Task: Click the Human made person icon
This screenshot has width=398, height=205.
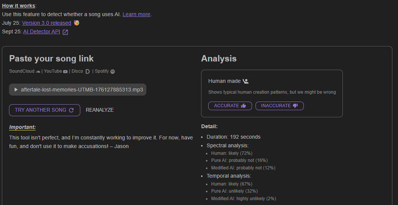Action: pyautogui.click(x=246, y=81)
